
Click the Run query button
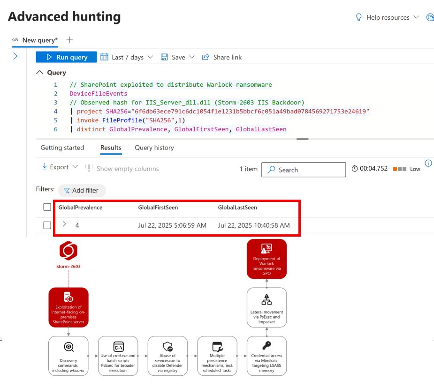[66, 57]
